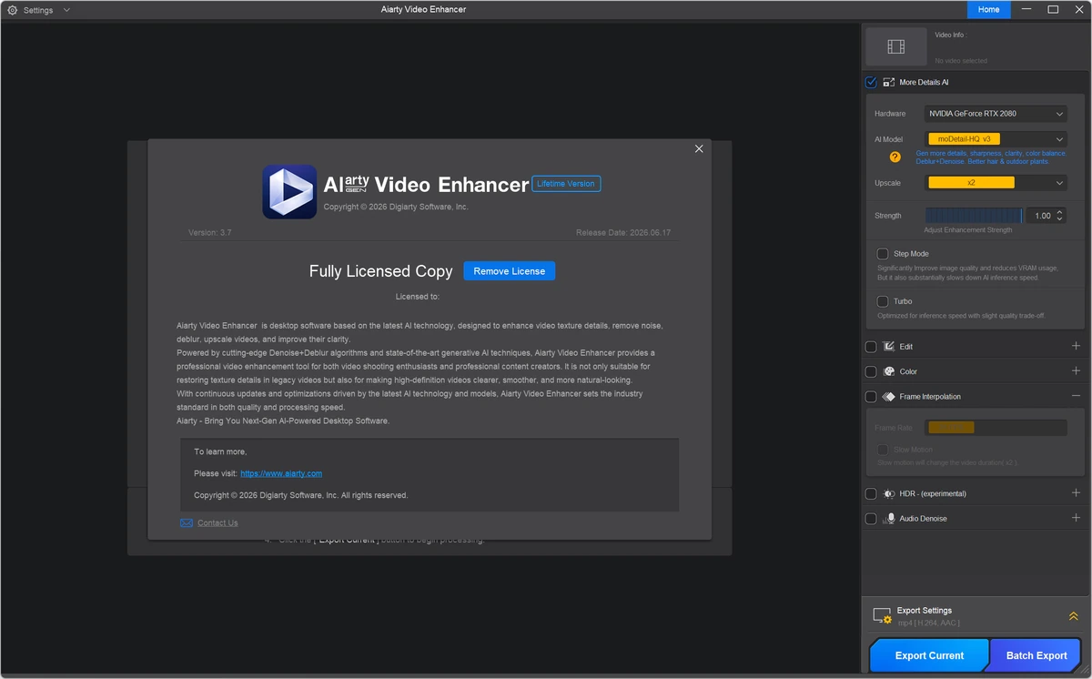This screenshot has height=679, width=1092.
Task: Click the 'mp4 [ H.264, AAC ]' text
Action: [929, 623]
